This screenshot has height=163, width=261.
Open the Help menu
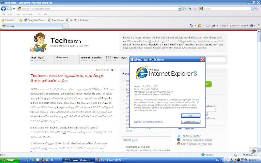coord(46,14)
